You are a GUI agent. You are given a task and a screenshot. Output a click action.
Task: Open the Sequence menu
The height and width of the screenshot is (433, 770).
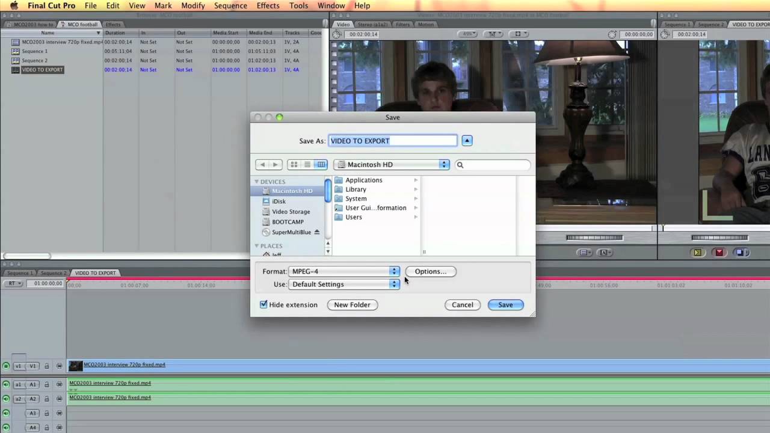[230, 5]
